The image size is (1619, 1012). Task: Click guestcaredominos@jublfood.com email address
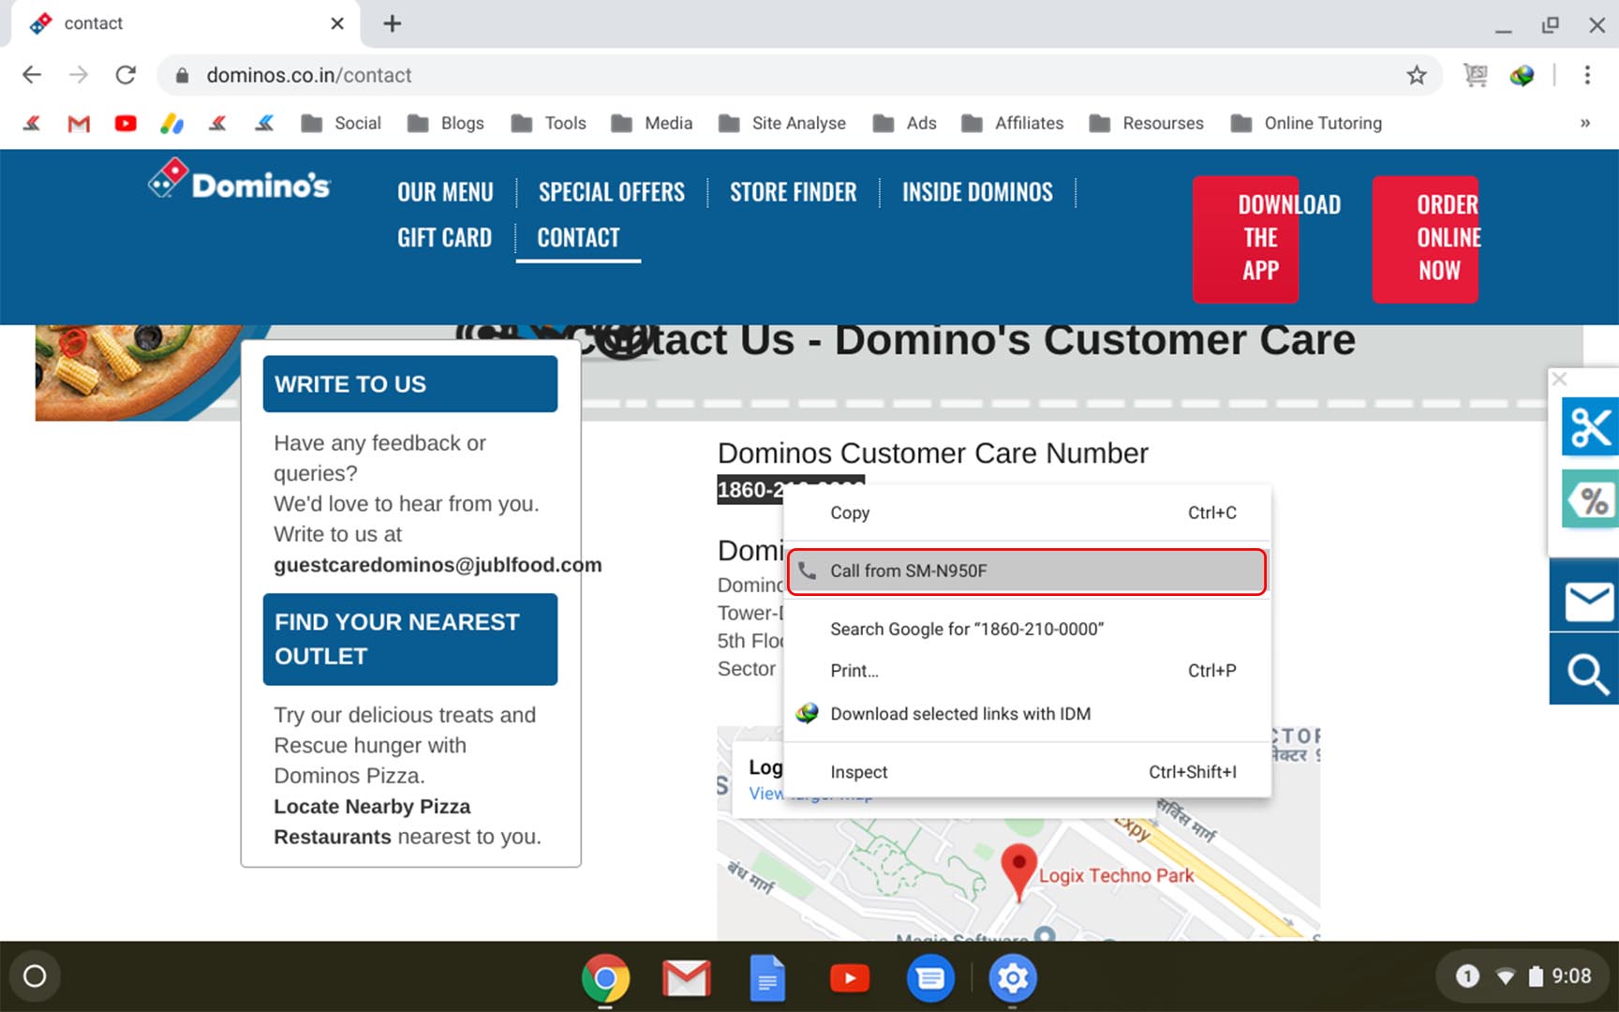pos(438,565)
